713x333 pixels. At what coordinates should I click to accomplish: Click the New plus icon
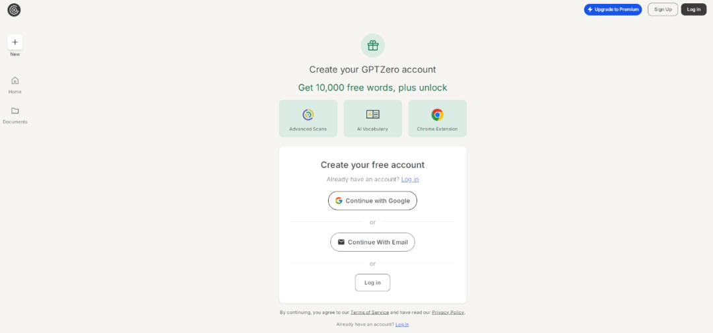point(15,42)
